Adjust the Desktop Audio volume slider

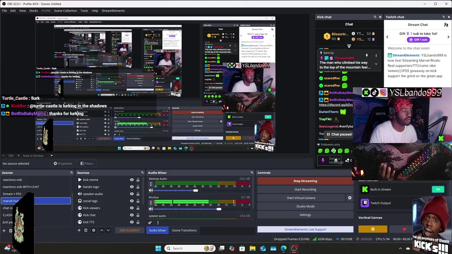pyautogui.click(x=196, y=190)
